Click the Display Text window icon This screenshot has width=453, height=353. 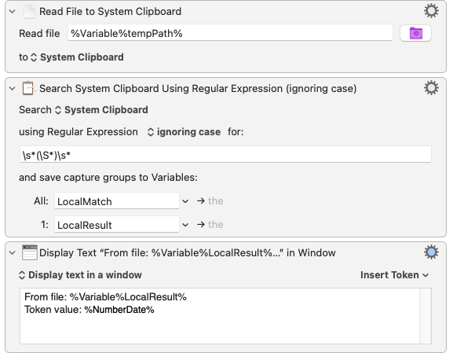(x=30, y=252)
